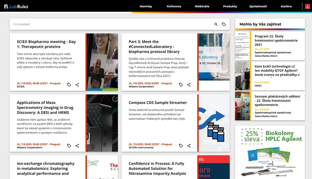Click the LabRulez logo
Screen dimensions: 312x179
pos(16,6)
